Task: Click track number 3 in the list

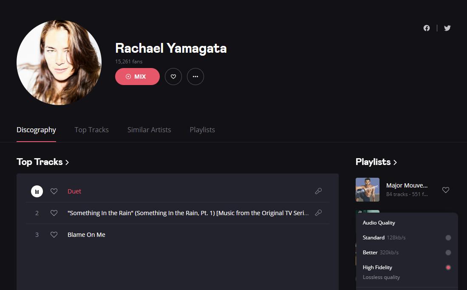Action: (x=37, y=235)
